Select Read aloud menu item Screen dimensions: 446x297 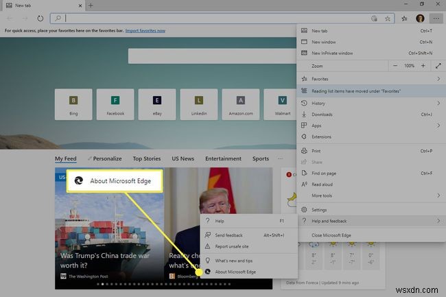371,185
